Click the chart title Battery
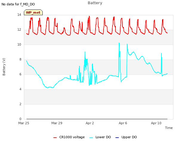 click(x=95, y=3)
